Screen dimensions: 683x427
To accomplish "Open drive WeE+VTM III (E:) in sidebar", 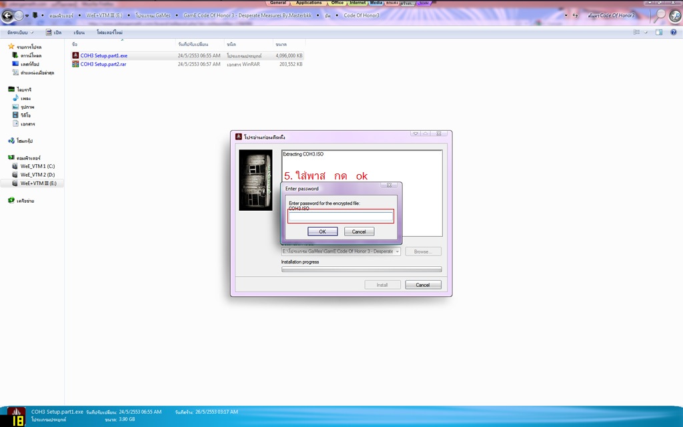I will (x=35, y=183).
